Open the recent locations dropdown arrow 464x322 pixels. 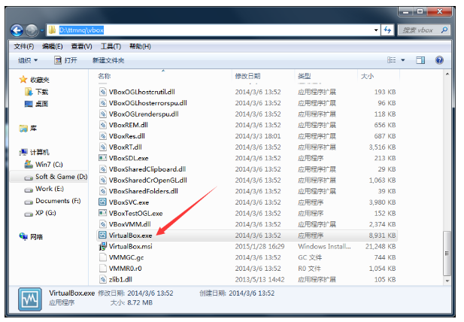coord(41,31)
